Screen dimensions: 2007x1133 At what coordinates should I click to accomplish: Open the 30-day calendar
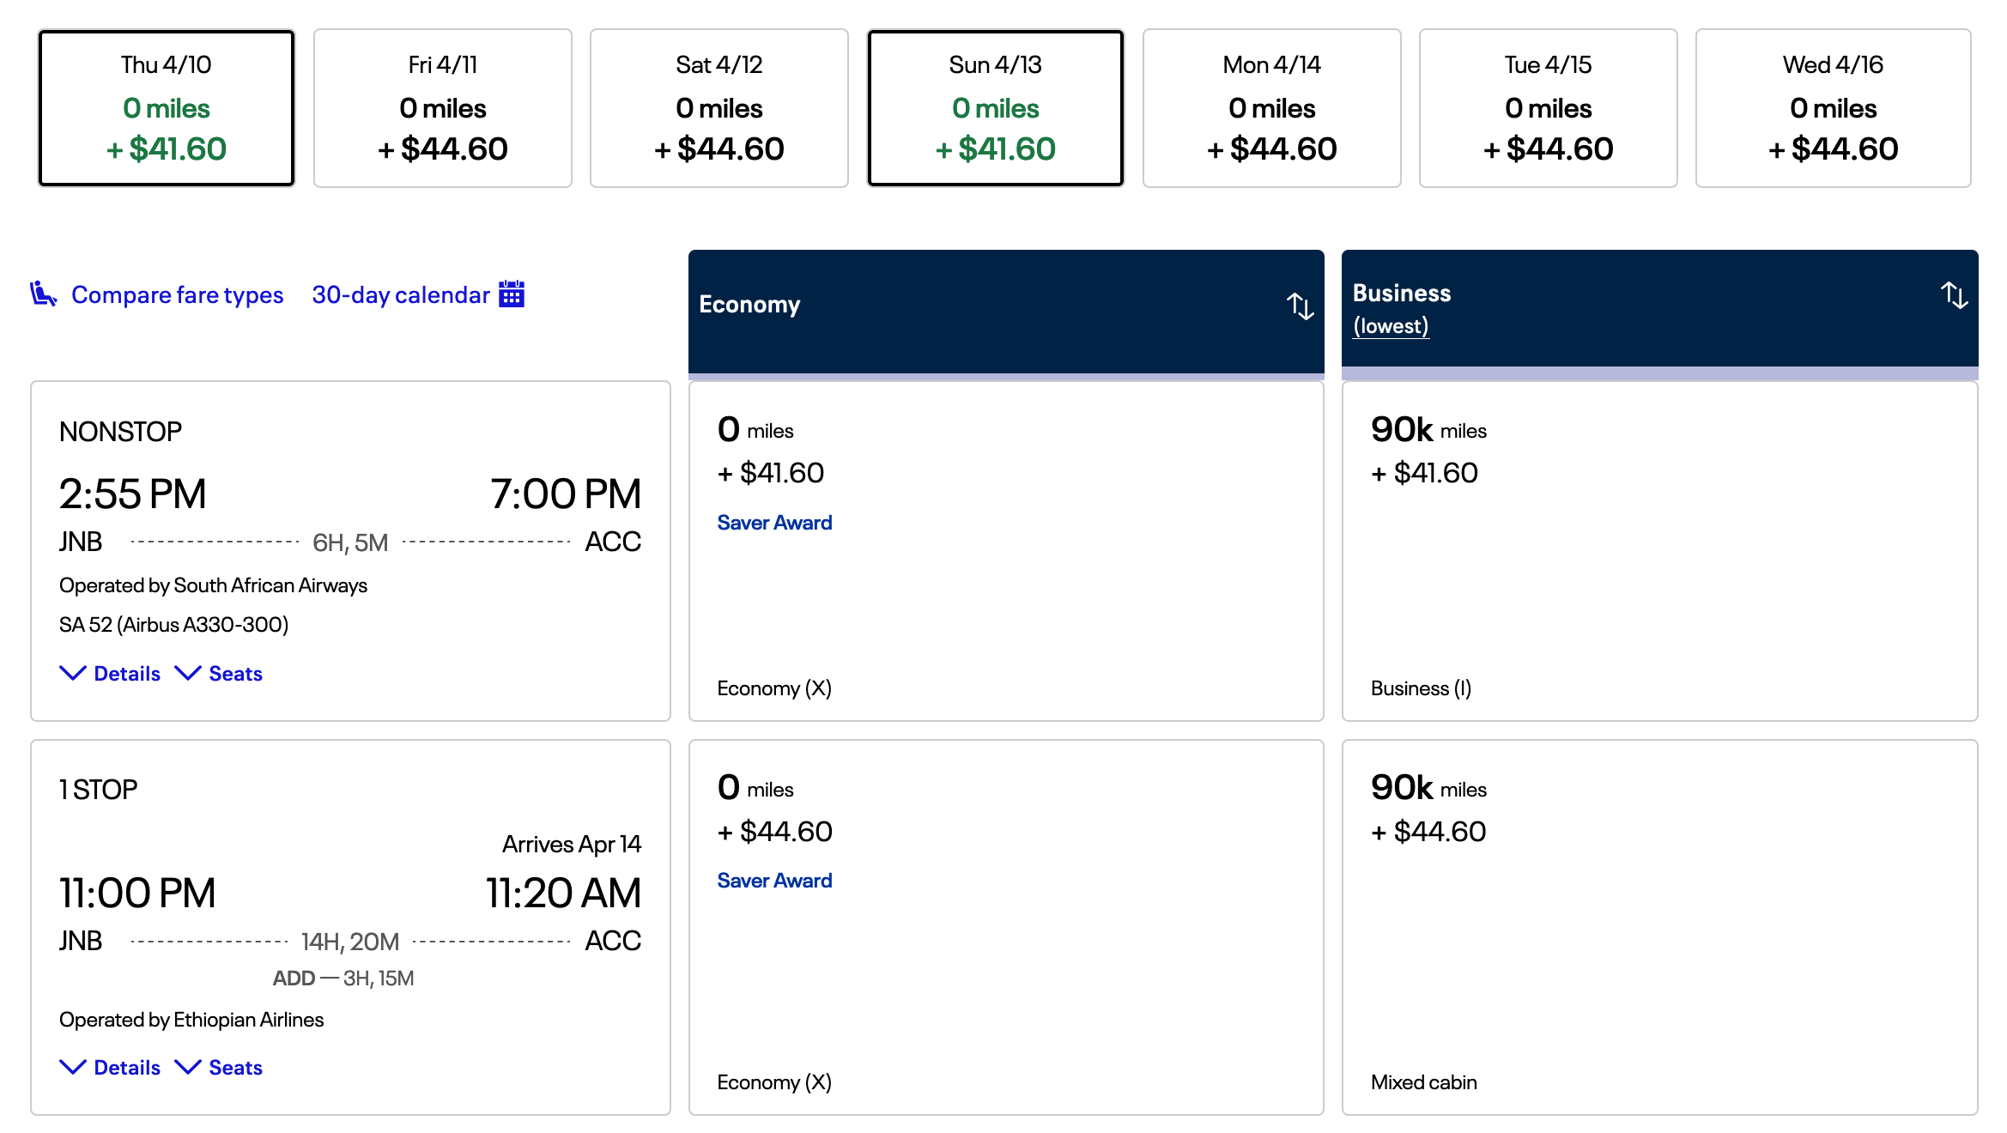(401, 294)
